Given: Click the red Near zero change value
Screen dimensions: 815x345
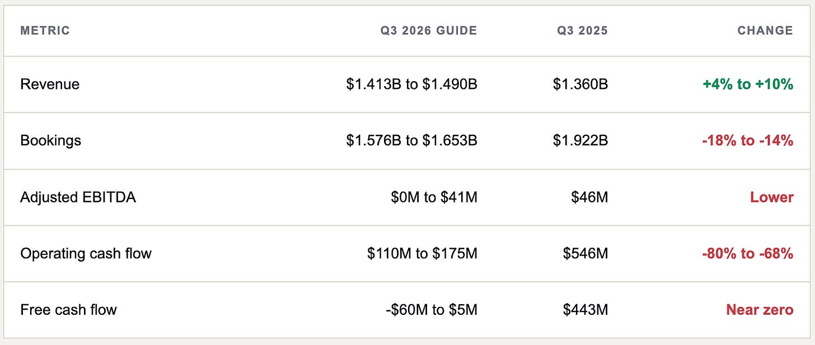Looking at the screenshot, I should coord(760,310).
